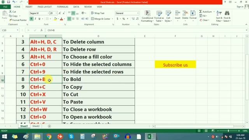Viewport: 249px width, 140px height.
Task: Toggle Wrap Text
Action: tap(98, 13)
